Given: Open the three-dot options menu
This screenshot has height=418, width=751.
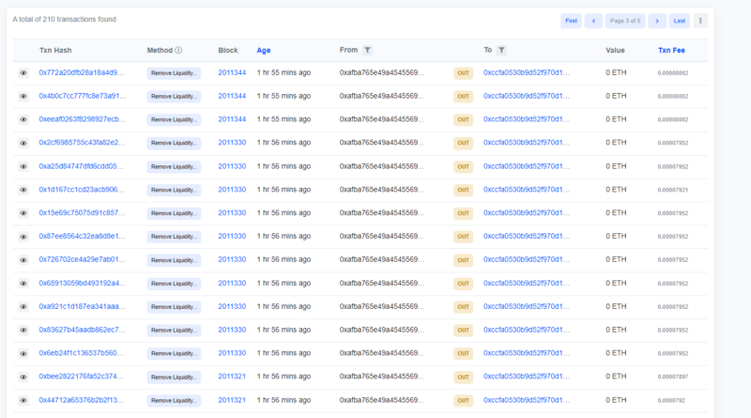Looking at the screenshot, I should [700, 21].
